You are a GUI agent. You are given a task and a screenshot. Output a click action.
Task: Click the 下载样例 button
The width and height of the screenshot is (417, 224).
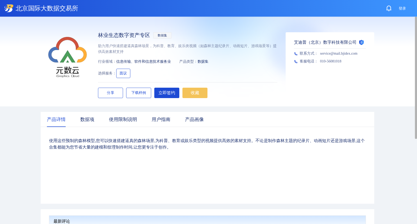pyautogui.click(x=139, y=93)
